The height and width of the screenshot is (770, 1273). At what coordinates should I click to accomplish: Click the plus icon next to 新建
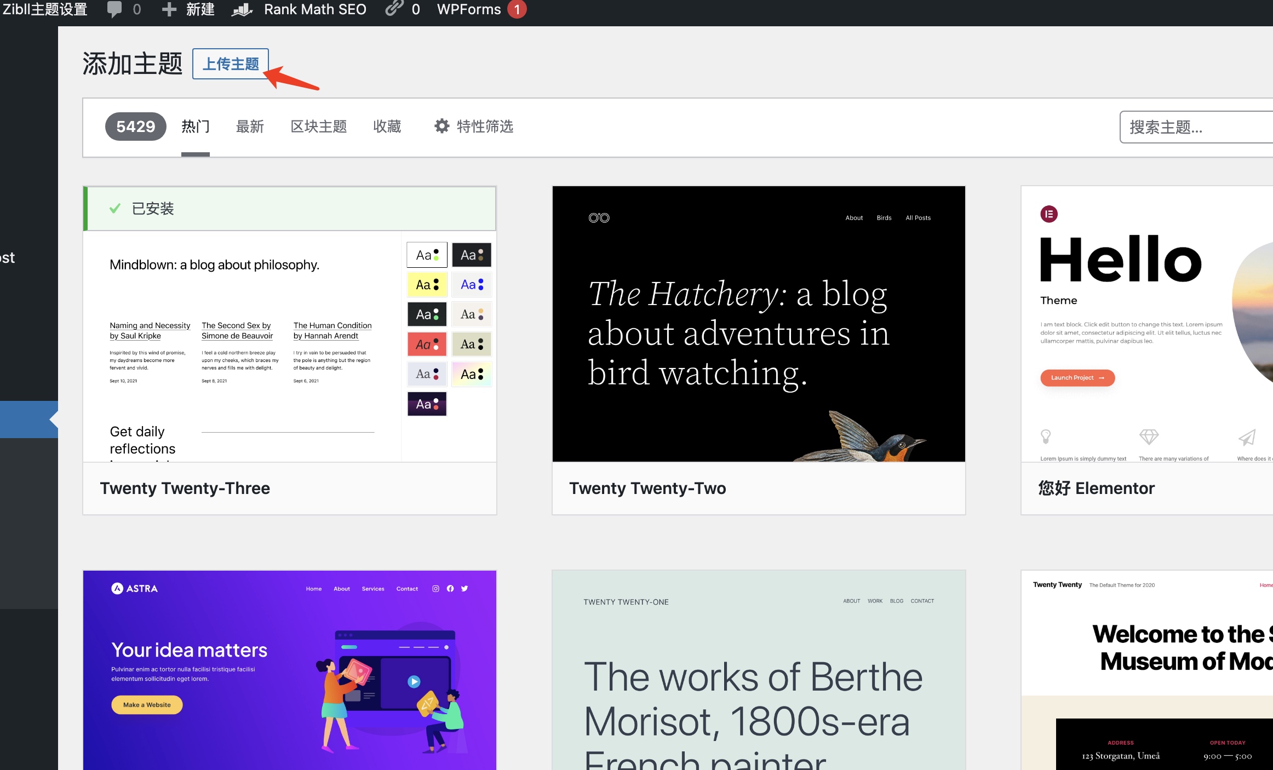pos(169,9)
